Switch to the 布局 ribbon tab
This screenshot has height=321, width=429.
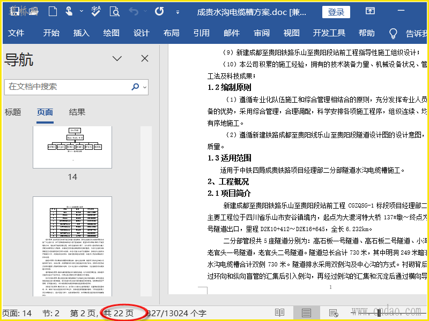172,33
